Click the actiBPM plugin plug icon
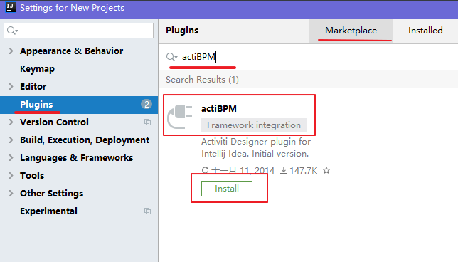This screenshot has height=262, width=458. 180,116
